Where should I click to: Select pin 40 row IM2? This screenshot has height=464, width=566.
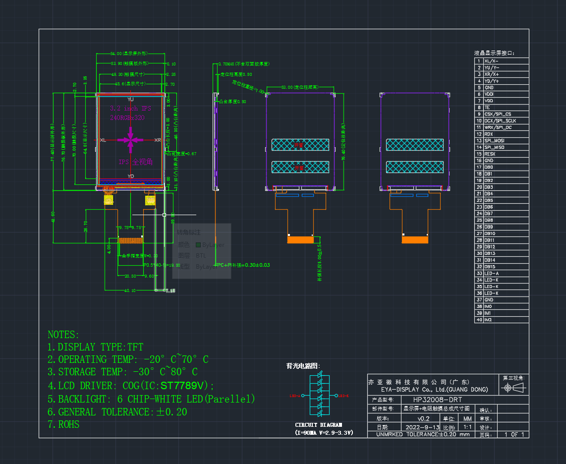pyautogui.click(x=502, y=320)
